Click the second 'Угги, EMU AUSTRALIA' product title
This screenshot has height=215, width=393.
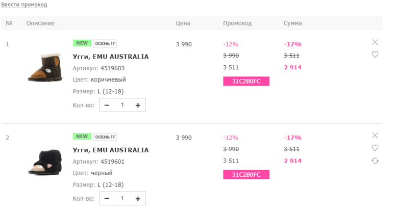(111, 150)
